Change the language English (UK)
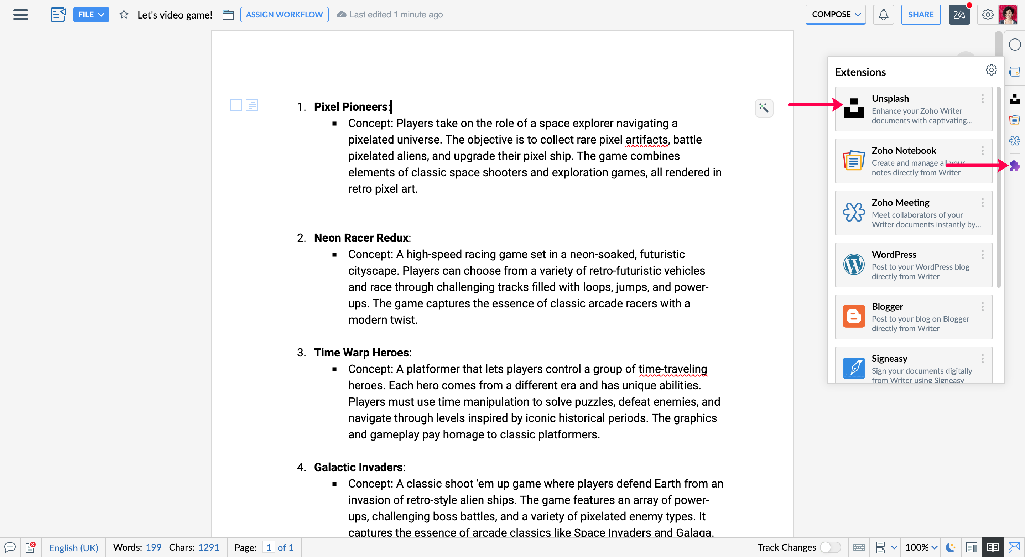 (x=73, y=547)
